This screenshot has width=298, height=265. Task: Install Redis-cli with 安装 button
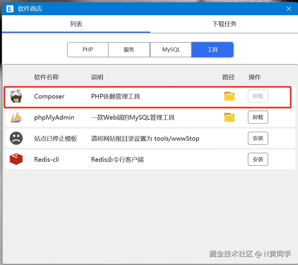tap(258, 159)
